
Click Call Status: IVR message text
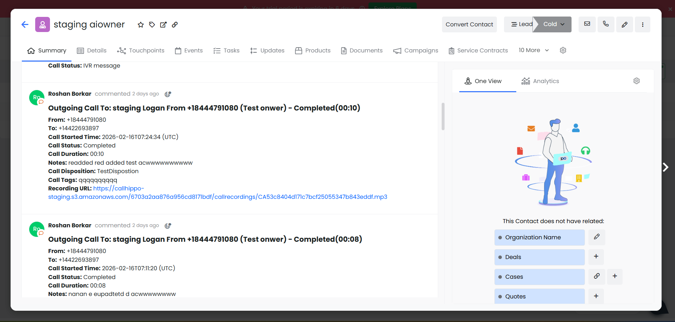point(84,65)
